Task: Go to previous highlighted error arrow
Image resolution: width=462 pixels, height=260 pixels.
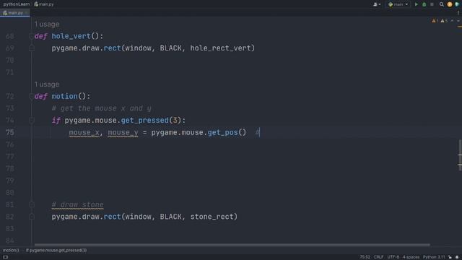Action: click(x=452, y=21)
